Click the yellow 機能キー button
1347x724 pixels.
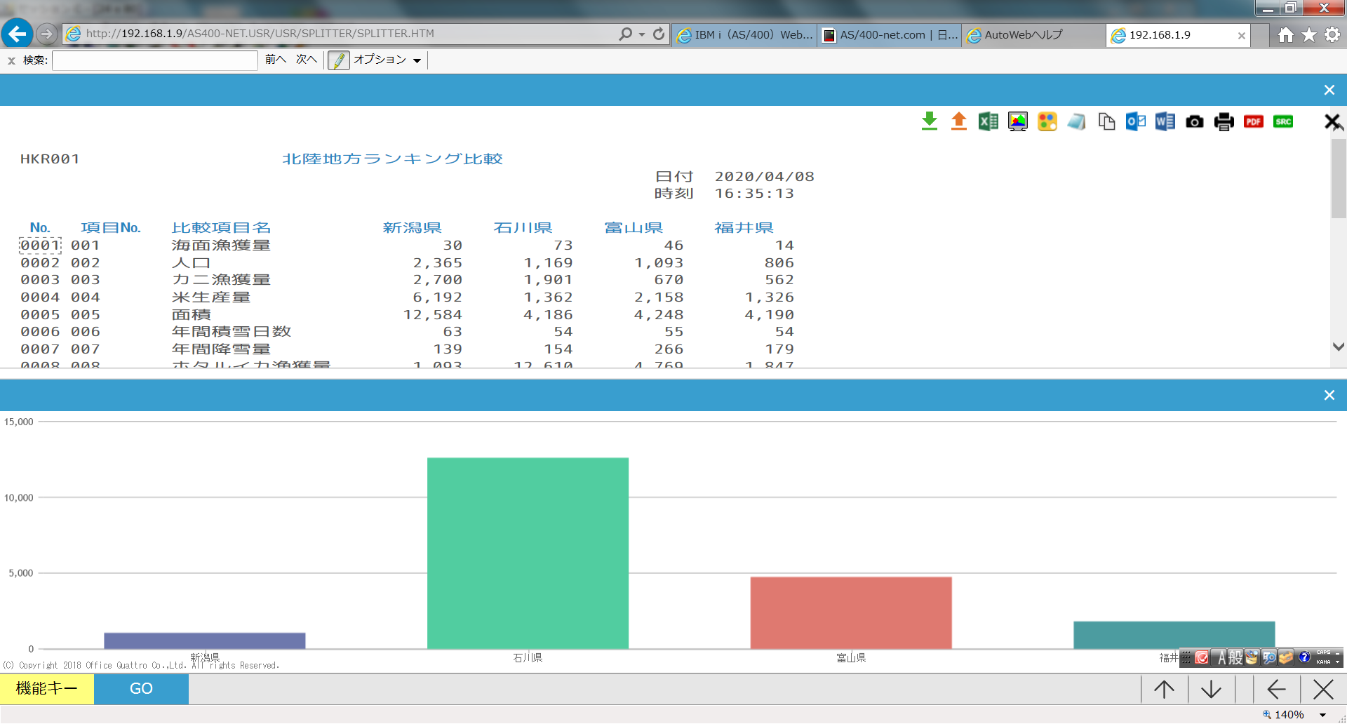[47, 689]
